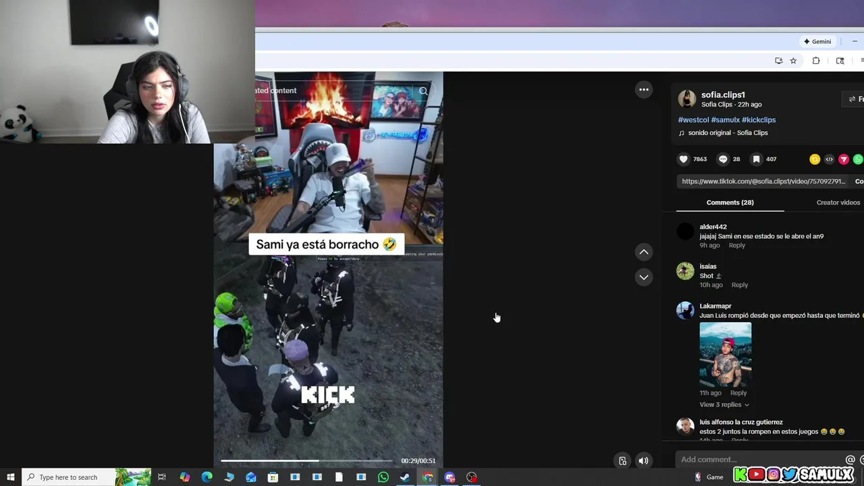This screenshot has height=486, width=864.
Task: Open comments via the speech bubble icon
Action: [x=723, y=159]
